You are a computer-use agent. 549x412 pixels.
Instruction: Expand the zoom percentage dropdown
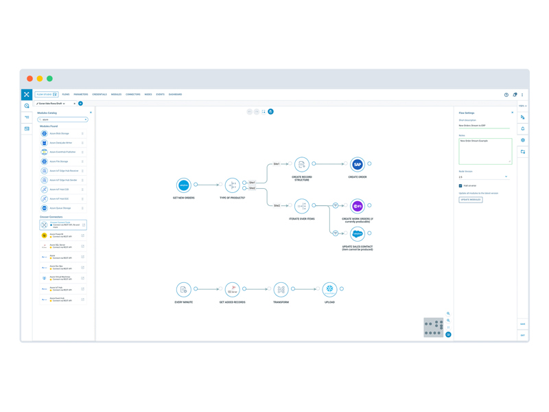coord(523,106)
